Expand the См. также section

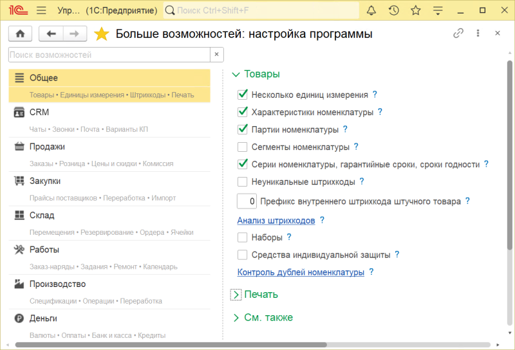[236, 317]
